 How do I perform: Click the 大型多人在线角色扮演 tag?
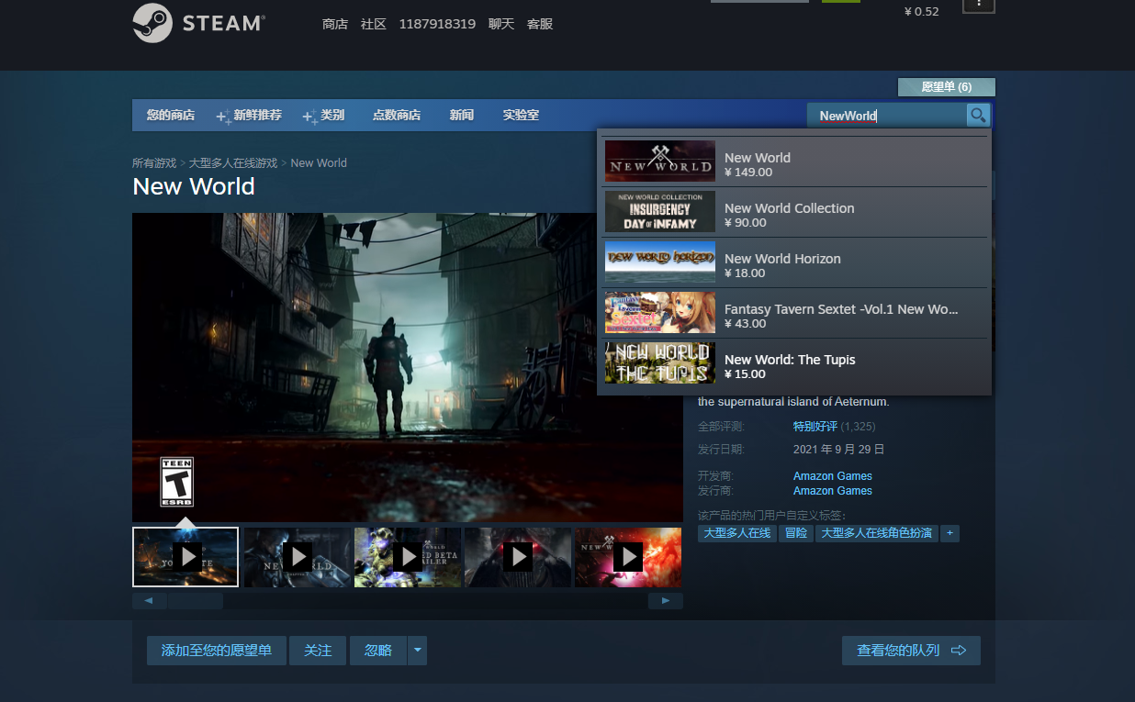click(877, 533)
